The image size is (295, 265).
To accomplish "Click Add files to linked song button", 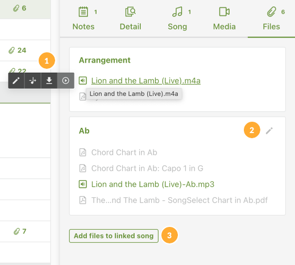I will tap(114, 236).
